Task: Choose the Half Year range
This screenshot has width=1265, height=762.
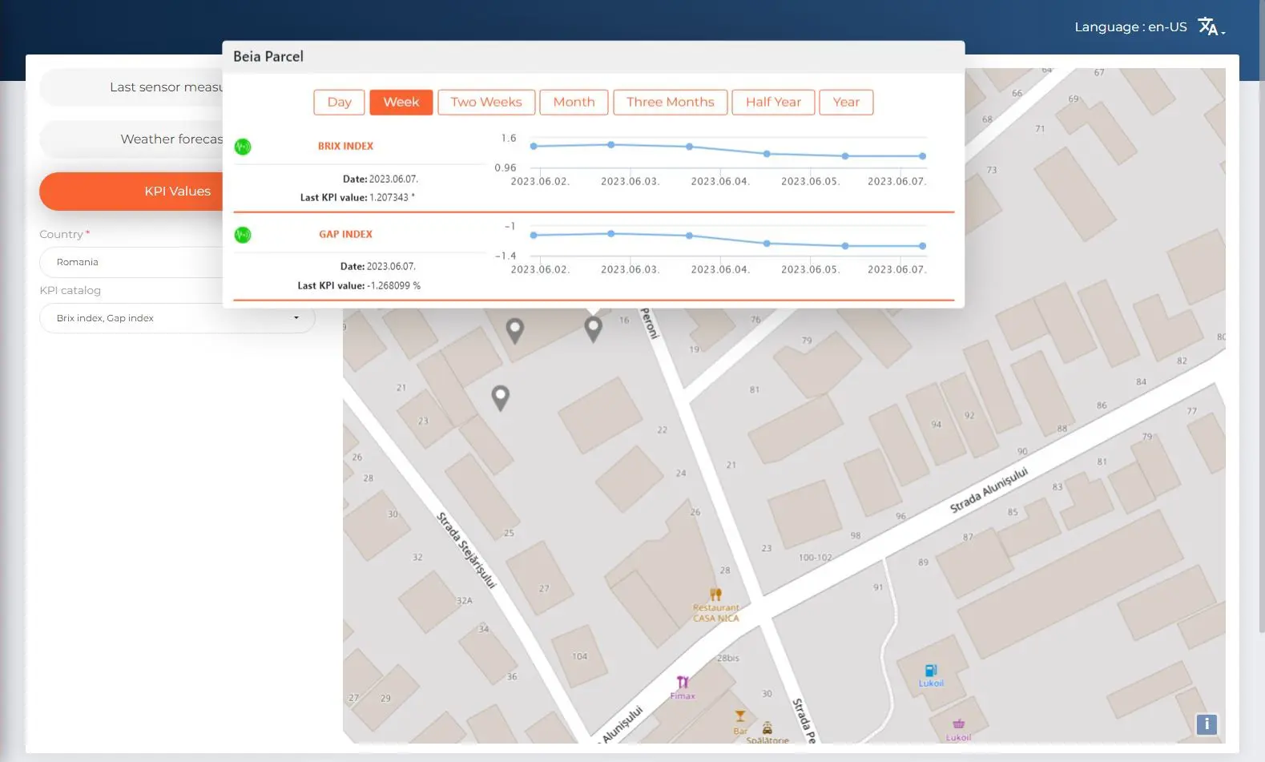Action: pyautogui.click(x=773, y=102)
